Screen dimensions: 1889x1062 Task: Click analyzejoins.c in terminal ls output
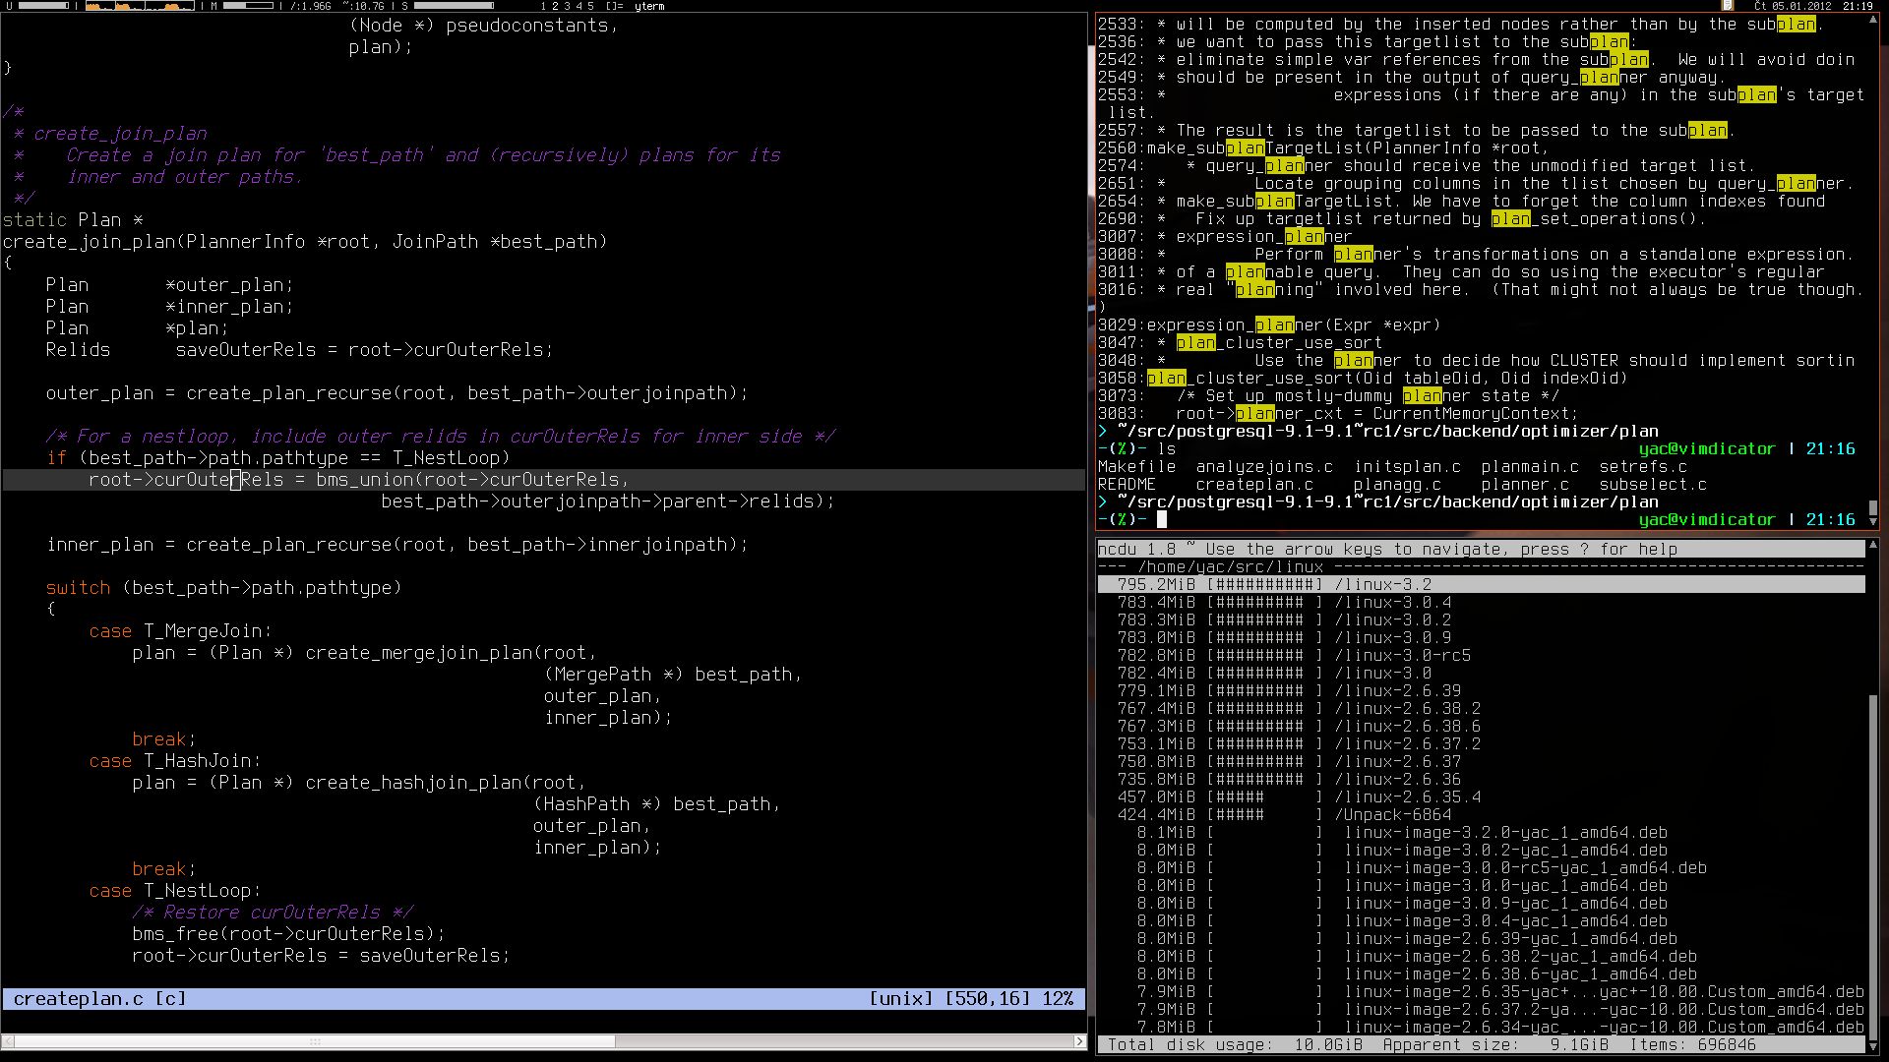(1264, 467)
